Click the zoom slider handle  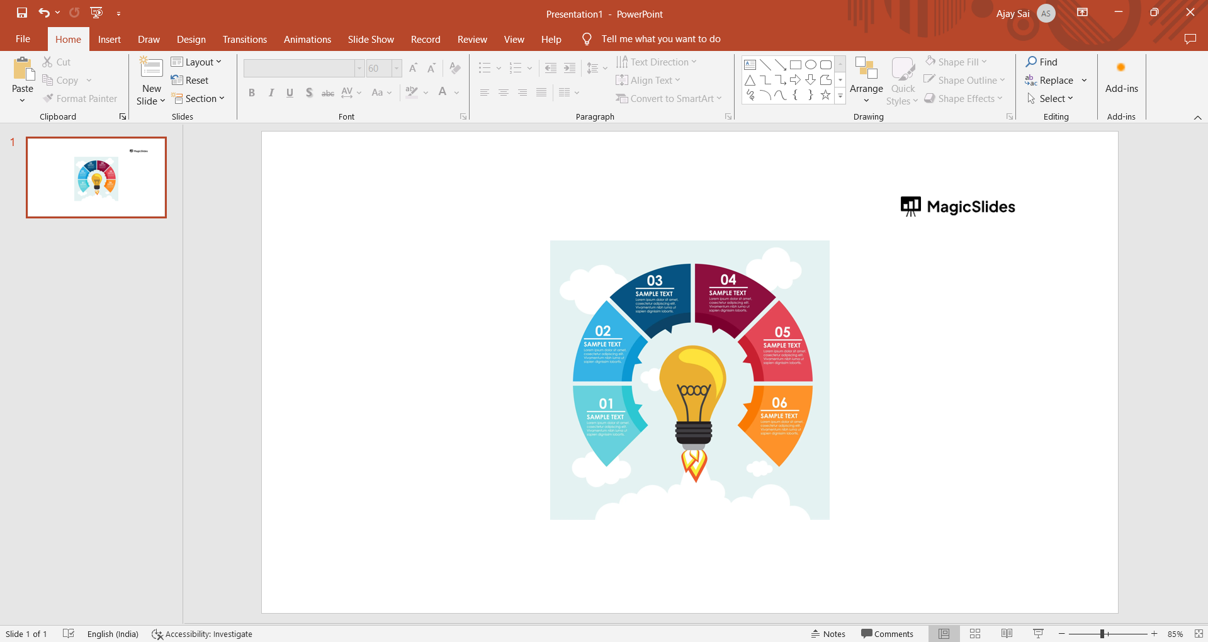click(1102, 634)
